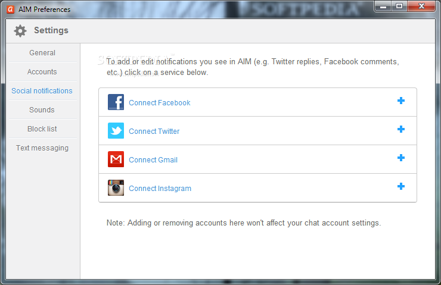Click the Twitter bird icon

116,130
